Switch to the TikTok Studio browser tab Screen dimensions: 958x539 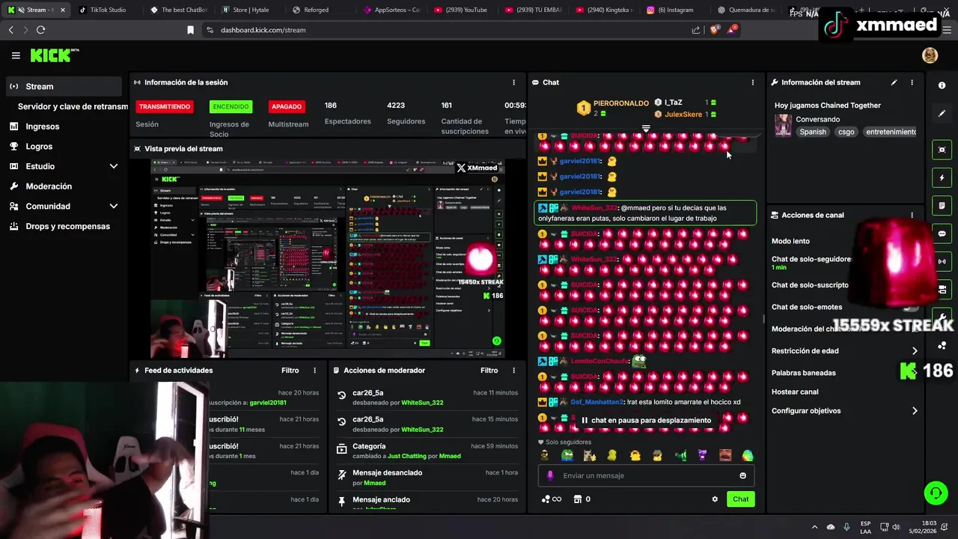coord(107,10)
